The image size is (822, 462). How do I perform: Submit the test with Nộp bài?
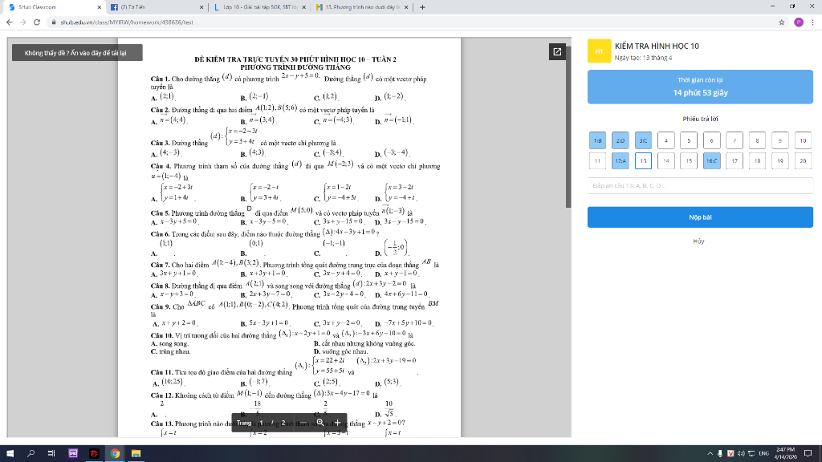[x=700, y=217]
